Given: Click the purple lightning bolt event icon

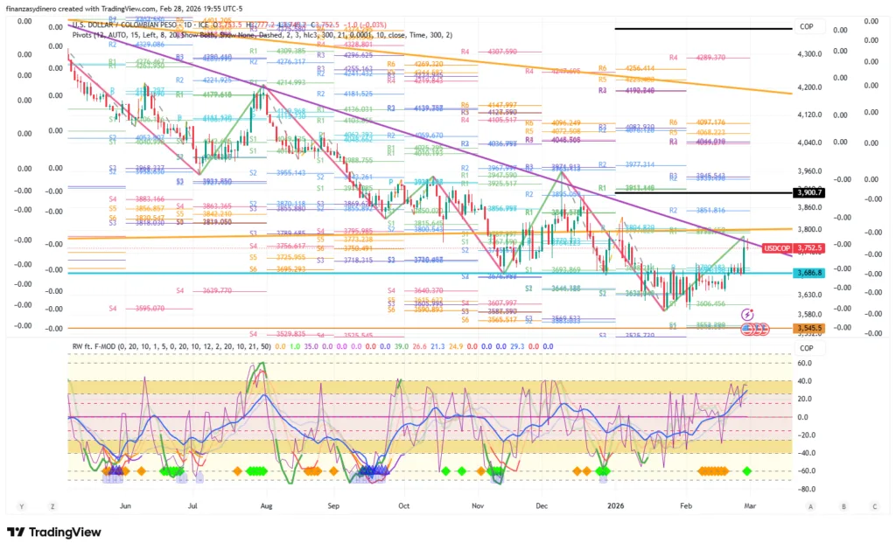Looking at the screenshot, I should (x=747, y=314).
